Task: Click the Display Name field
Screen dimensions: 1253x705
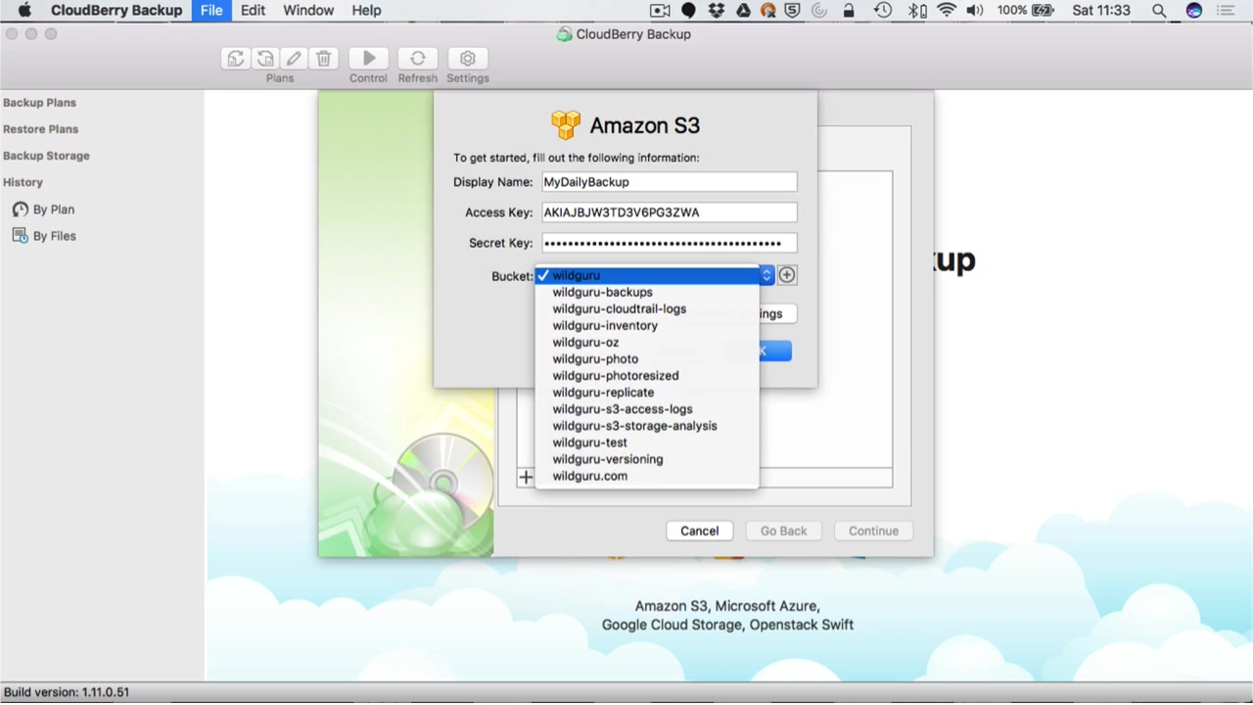Action: 670,182
